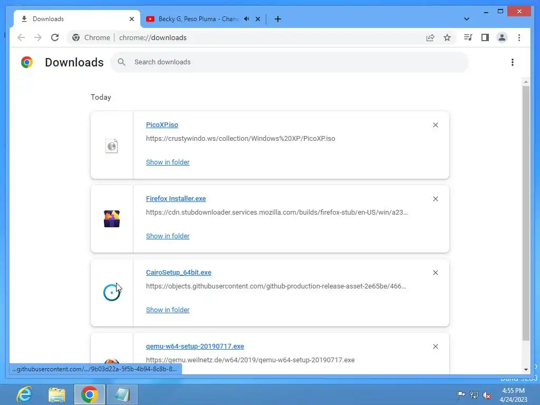Mute the YouTube tab audio icon
540x405 pixels.
pos(247,19)
